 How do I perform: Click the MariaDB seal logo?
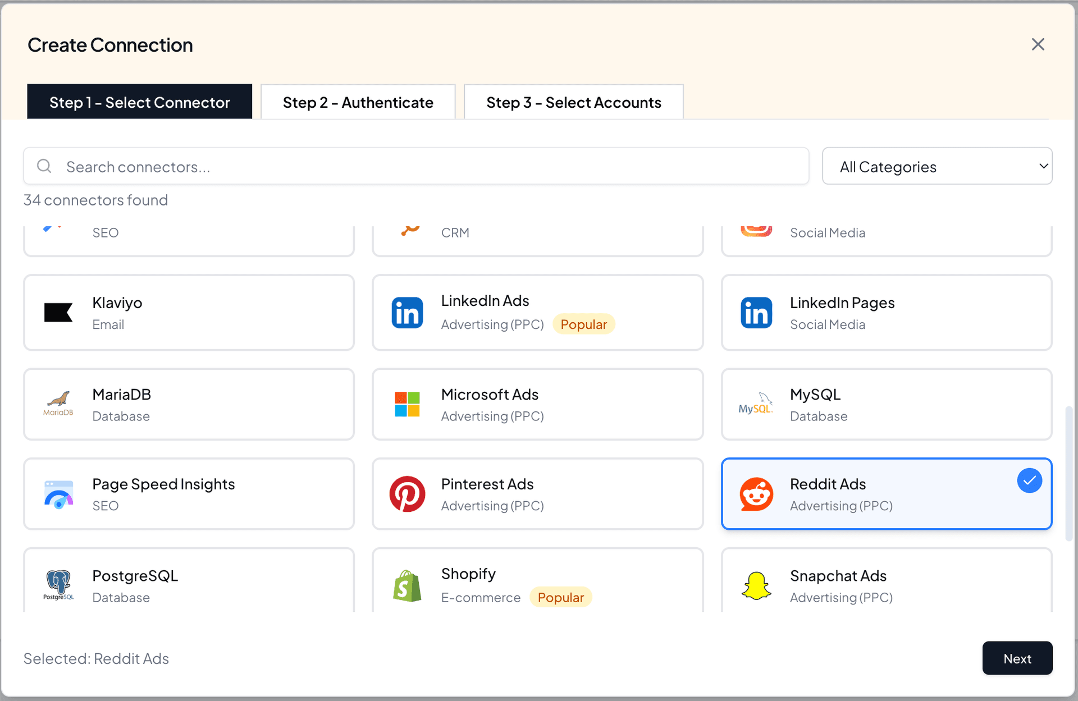click(58, 404)
